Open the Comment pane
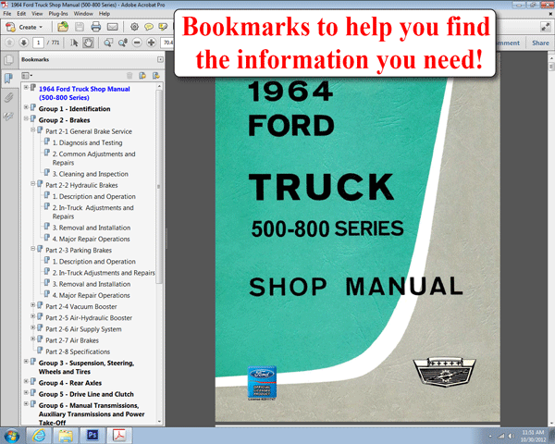The height and width of the screenshot is (444, 555). (508, 43)
